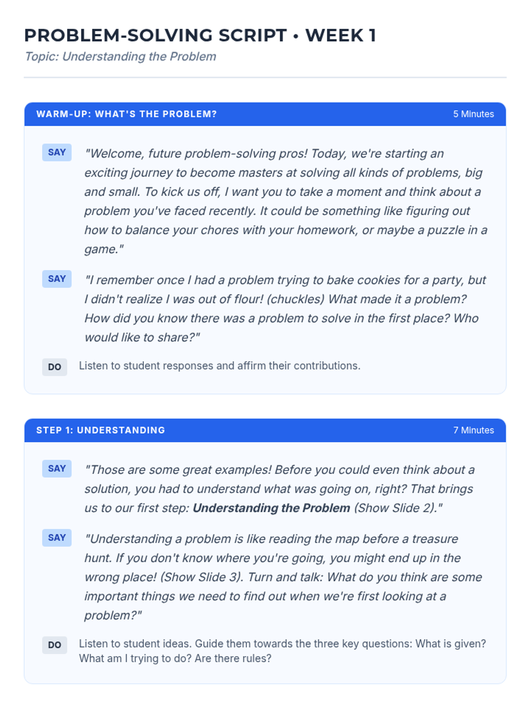
Task: Click the 'Problem-Solving Script • Week 1' title
Action: (x=200, y=35)
